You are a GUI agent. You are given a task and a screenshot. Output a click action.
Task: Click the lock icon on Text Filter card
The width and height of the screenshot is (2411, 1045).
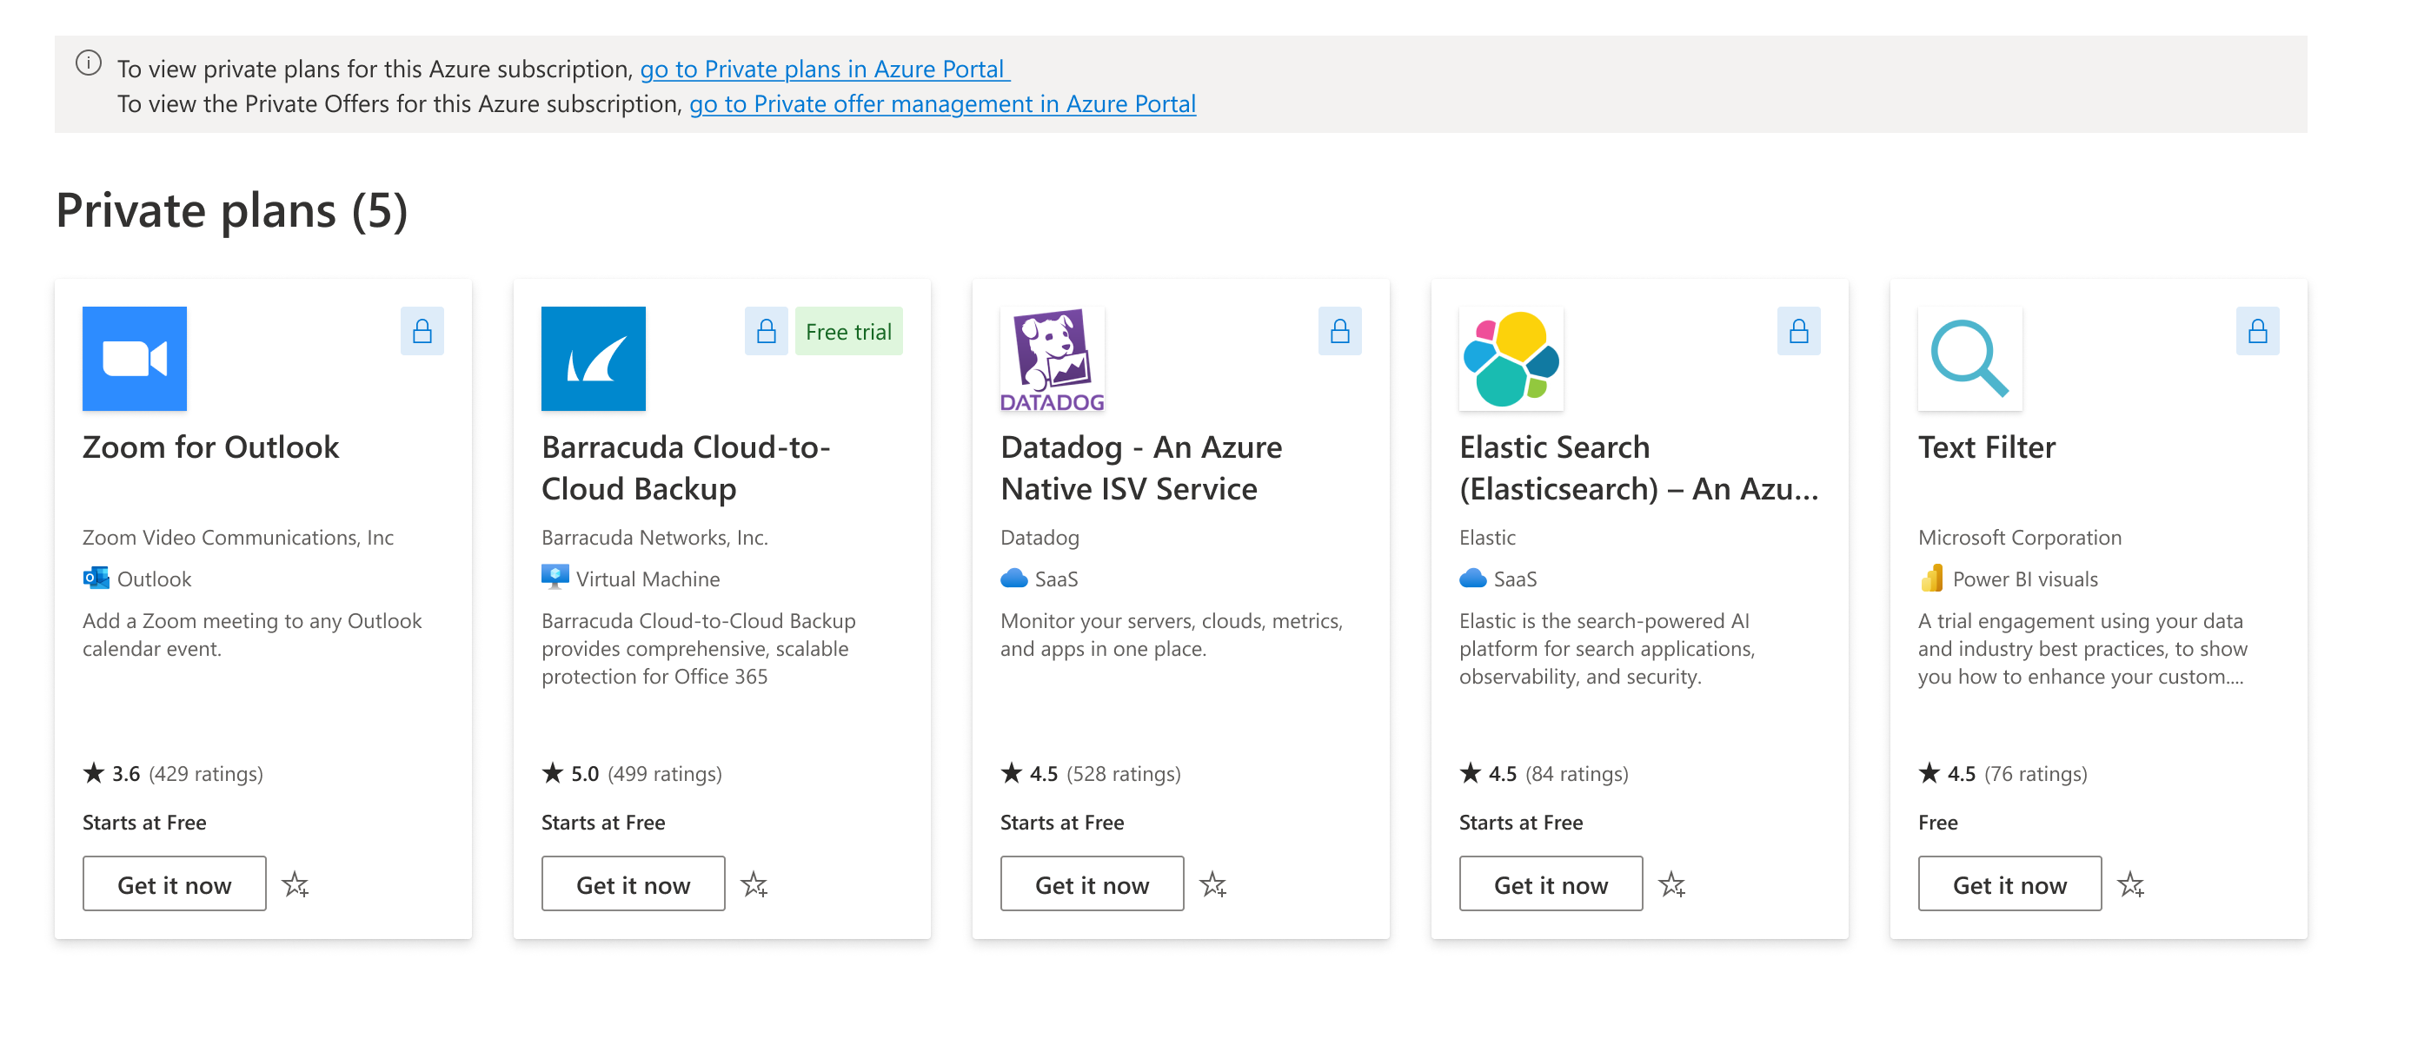pyautogui.click(x=2256, y=331)
